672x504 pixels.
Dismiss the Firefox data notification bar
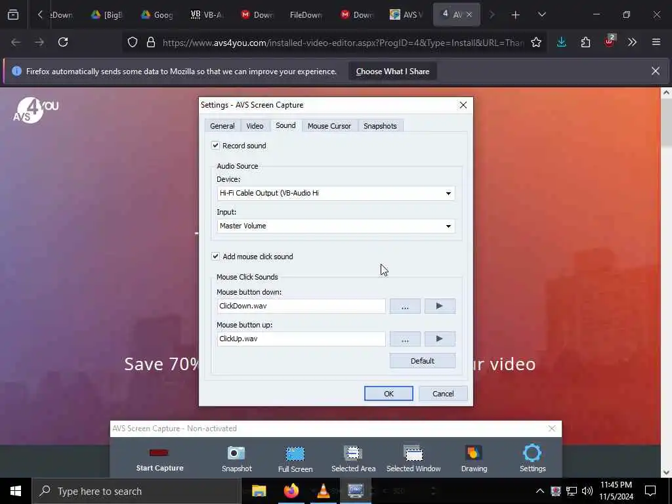pyautogui.click(x=656, y=71)
